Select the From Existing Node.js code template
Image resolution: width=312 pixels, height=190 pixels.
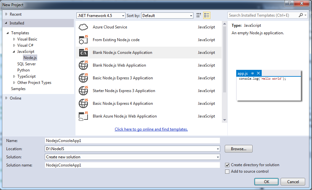[x=83, y=40]
